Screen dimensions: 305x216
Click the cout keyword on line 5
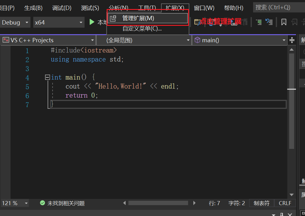coord(73,86)
